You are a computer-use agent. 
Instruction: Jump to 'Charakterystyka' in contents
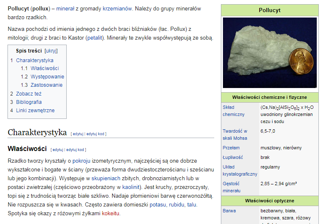click(35, 60)
